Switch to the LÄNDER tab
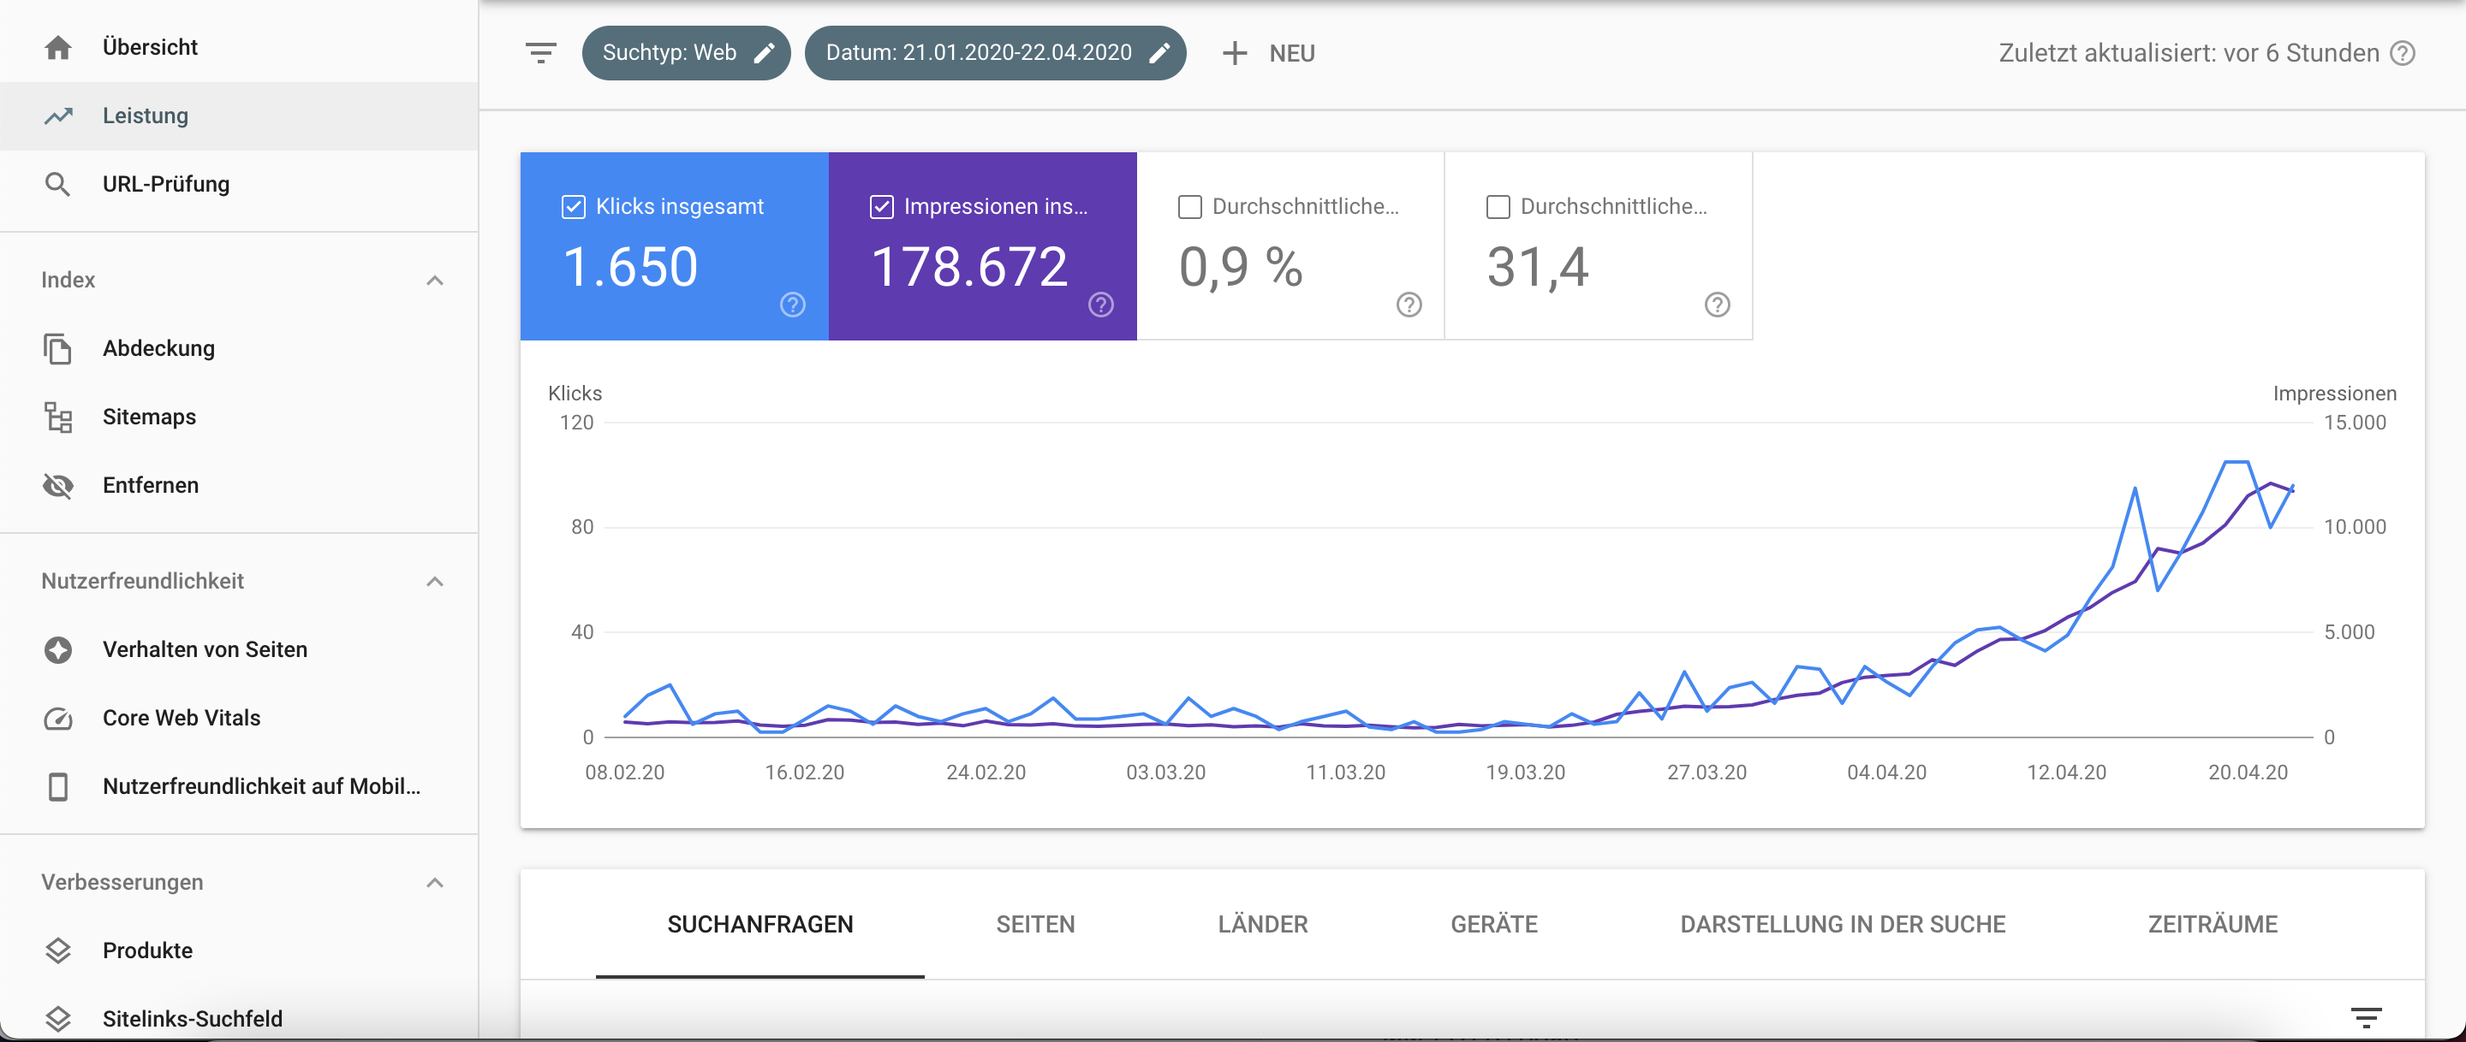This screenshot has height=1042, width=2466. 1263,924
